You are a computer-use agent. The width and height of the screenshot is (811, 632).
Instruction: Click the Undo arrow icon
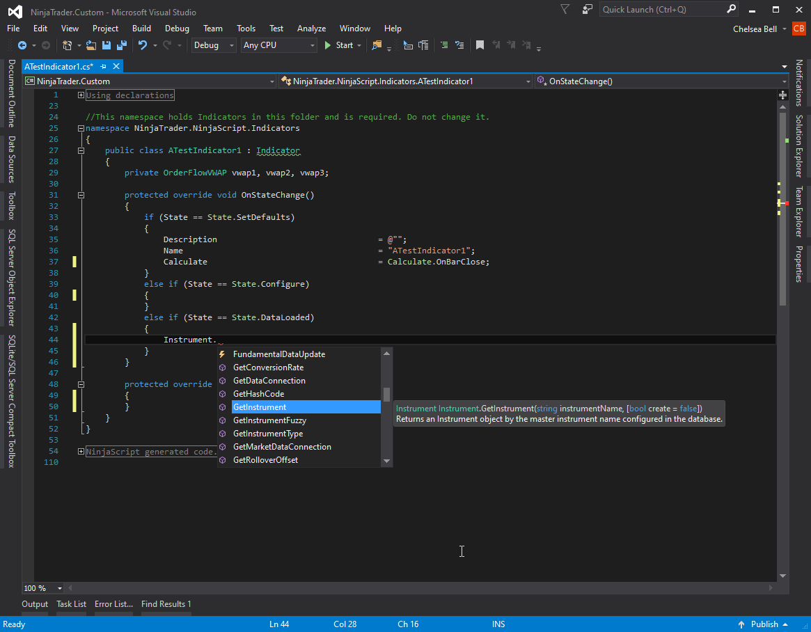(x=143, y=45)
